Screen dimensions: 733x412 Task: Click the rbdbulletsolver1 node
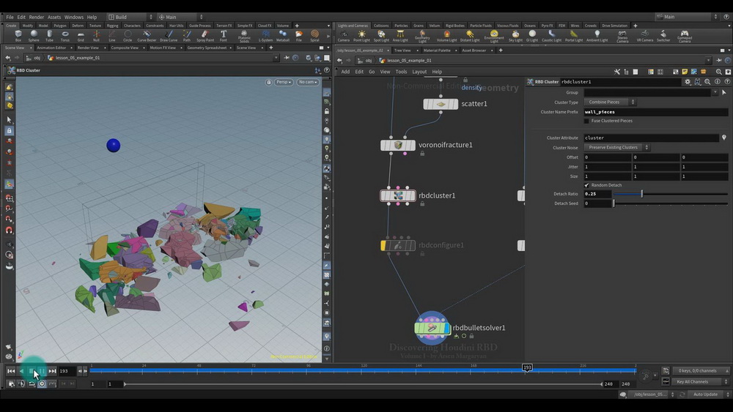click(x=432, y=328)
